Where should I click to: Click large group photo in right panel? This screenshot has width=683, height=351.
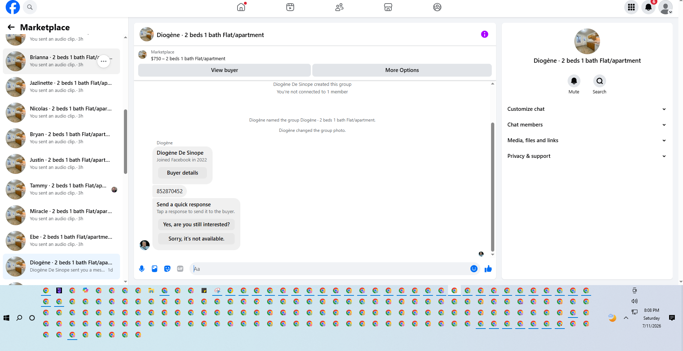point(587,41)
